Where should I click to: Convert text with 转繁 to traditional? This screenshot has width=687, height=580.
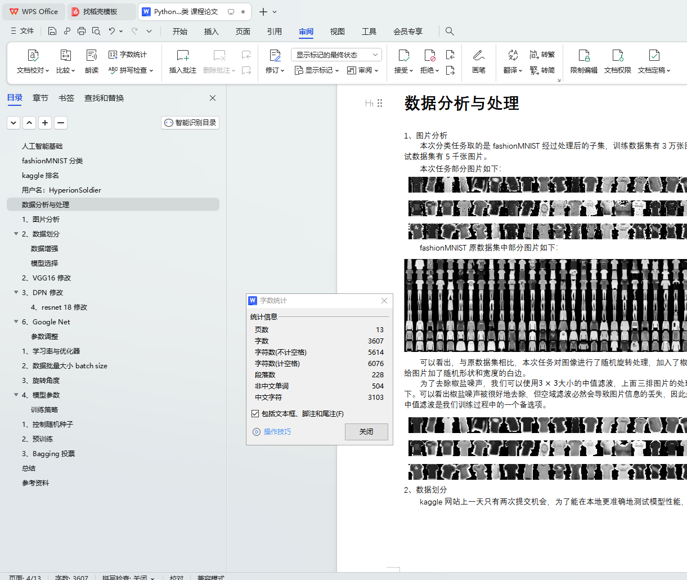(542, 55)
